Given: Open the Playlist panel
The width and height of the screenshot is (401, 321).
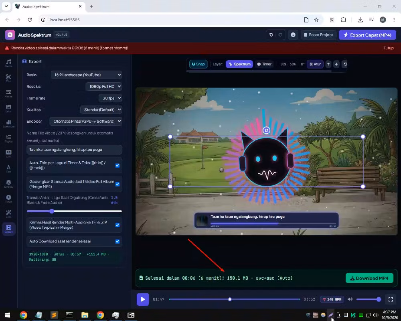Looking at the screenshot, I should click(8, 138).
